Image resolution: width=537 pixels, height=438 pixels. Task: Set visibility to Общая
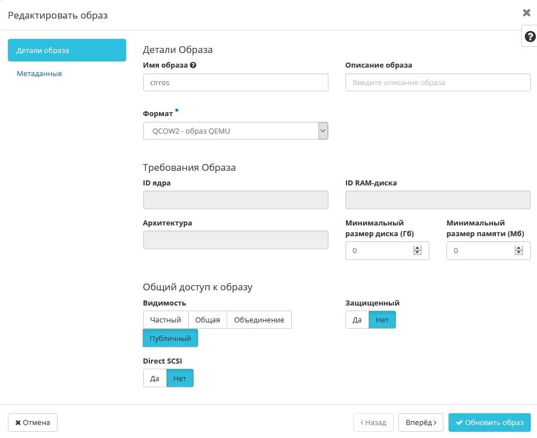click(207, 320)
